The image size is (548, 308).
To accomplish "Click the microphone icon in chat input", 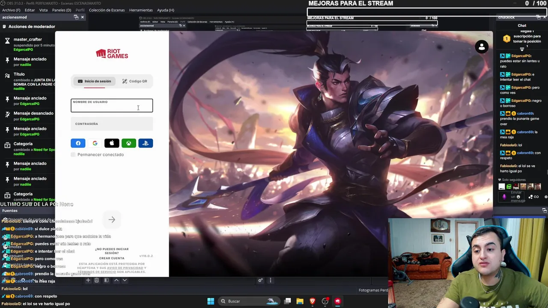I will [504, 197].
